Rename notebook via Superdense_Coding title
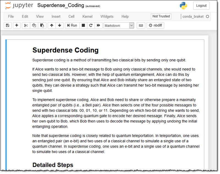 61,5
